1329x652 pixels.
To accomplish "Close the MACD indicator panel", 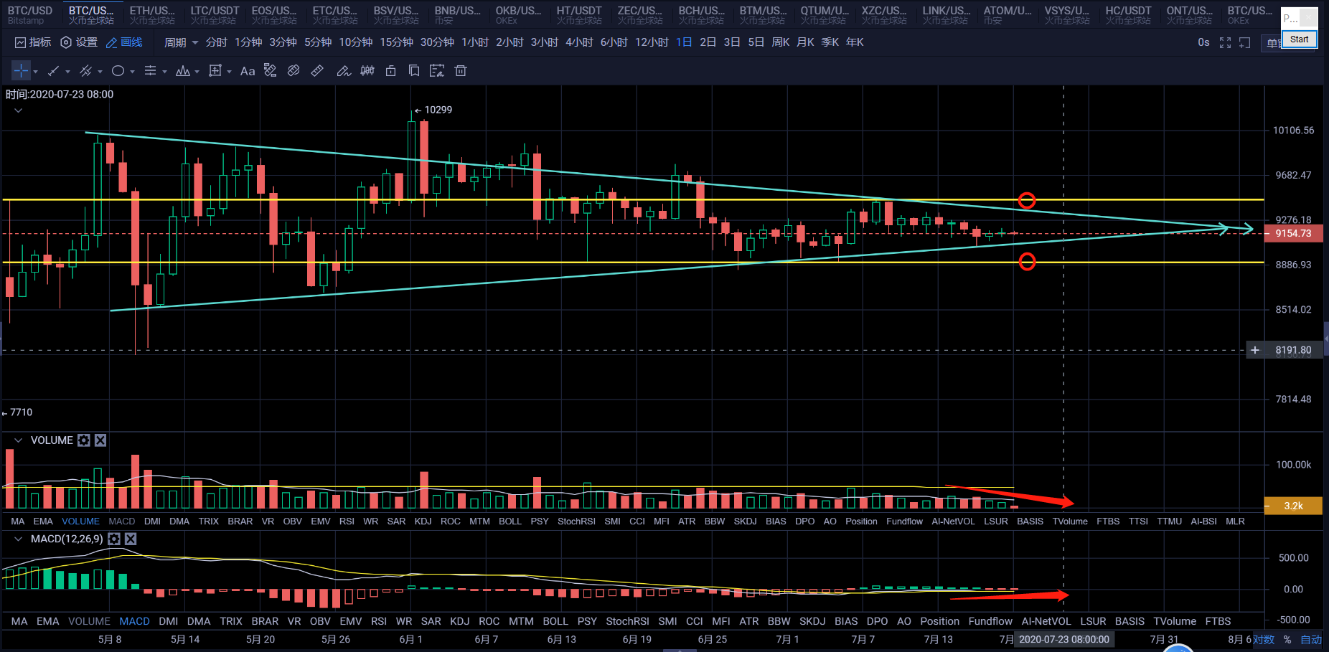I will (x=131, y=539).
